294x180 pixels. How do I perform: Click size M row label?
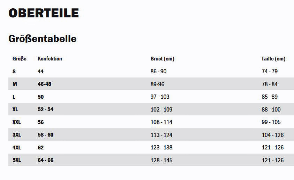coord(15,84)
